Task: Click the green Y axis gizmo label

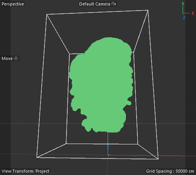Action: [183, 4]
